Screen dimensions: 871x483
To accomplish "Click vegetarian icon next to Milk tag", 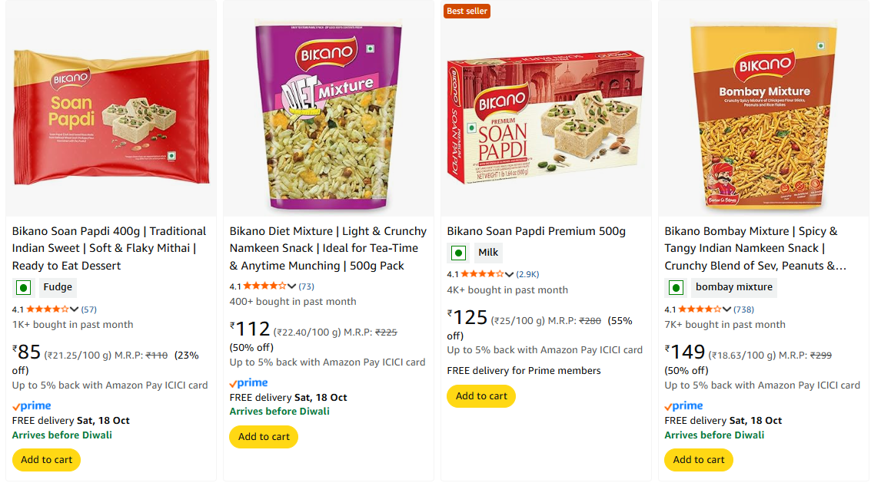I will [458, 253].
